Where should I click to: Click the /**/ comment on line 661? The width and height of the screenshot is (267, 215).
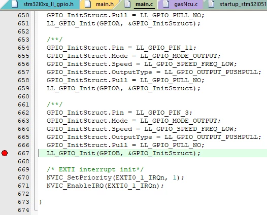(x=55, y=104)
